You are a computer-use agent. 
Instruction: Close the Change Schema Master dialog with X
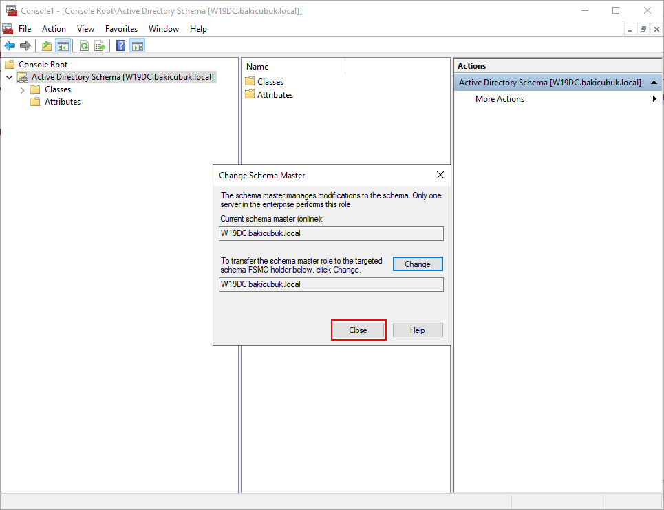(x=440, y=175)
